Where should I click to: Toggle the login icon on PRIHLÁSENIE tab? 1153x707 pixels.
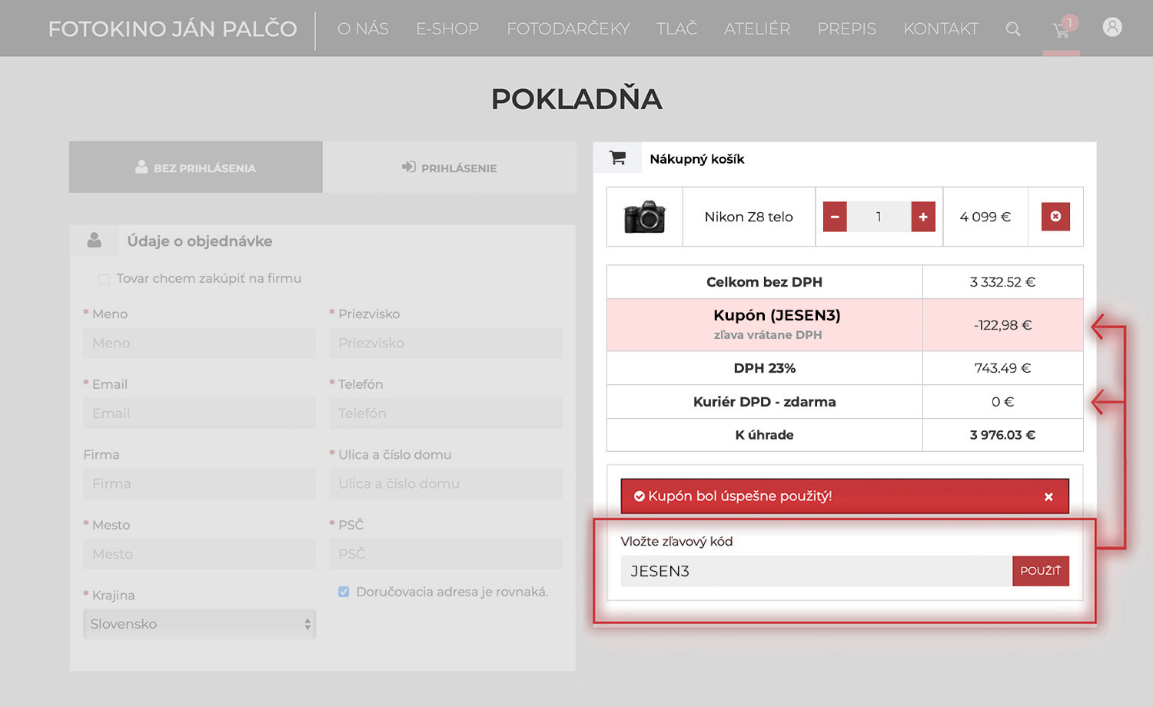tap(407, 168)
